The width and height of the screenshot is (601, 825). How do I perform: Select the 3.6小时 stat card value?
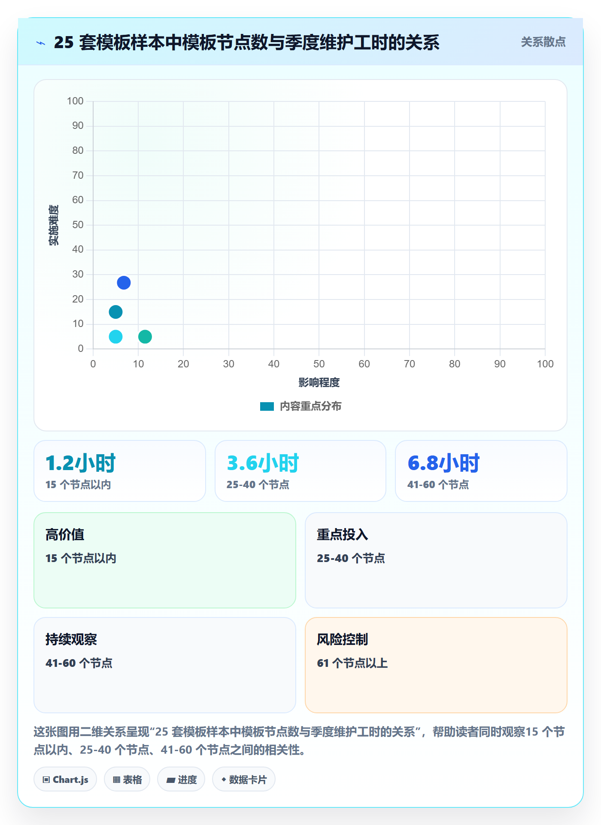pyautogui.click(x=263, y=463)
